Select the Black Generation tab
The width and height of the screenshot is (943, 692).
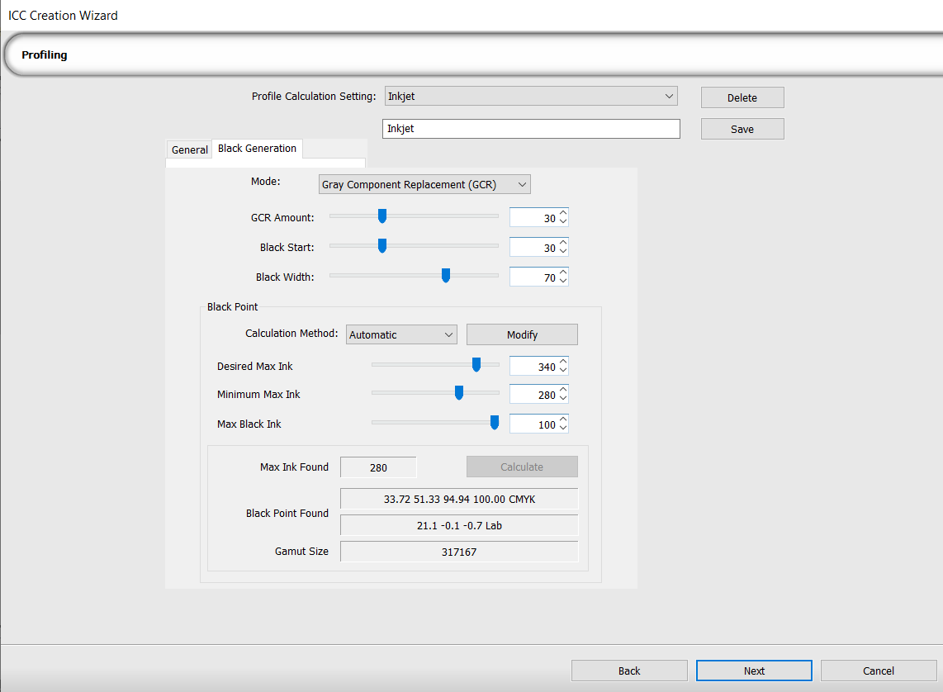pos(257,149)
